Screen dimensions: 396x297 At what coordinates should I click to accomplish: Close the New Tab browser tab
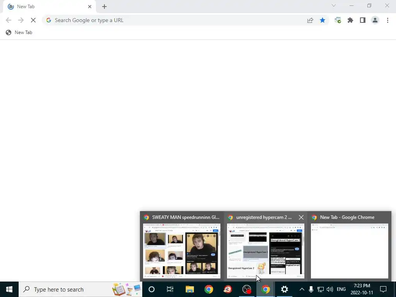tap(90, 7)
